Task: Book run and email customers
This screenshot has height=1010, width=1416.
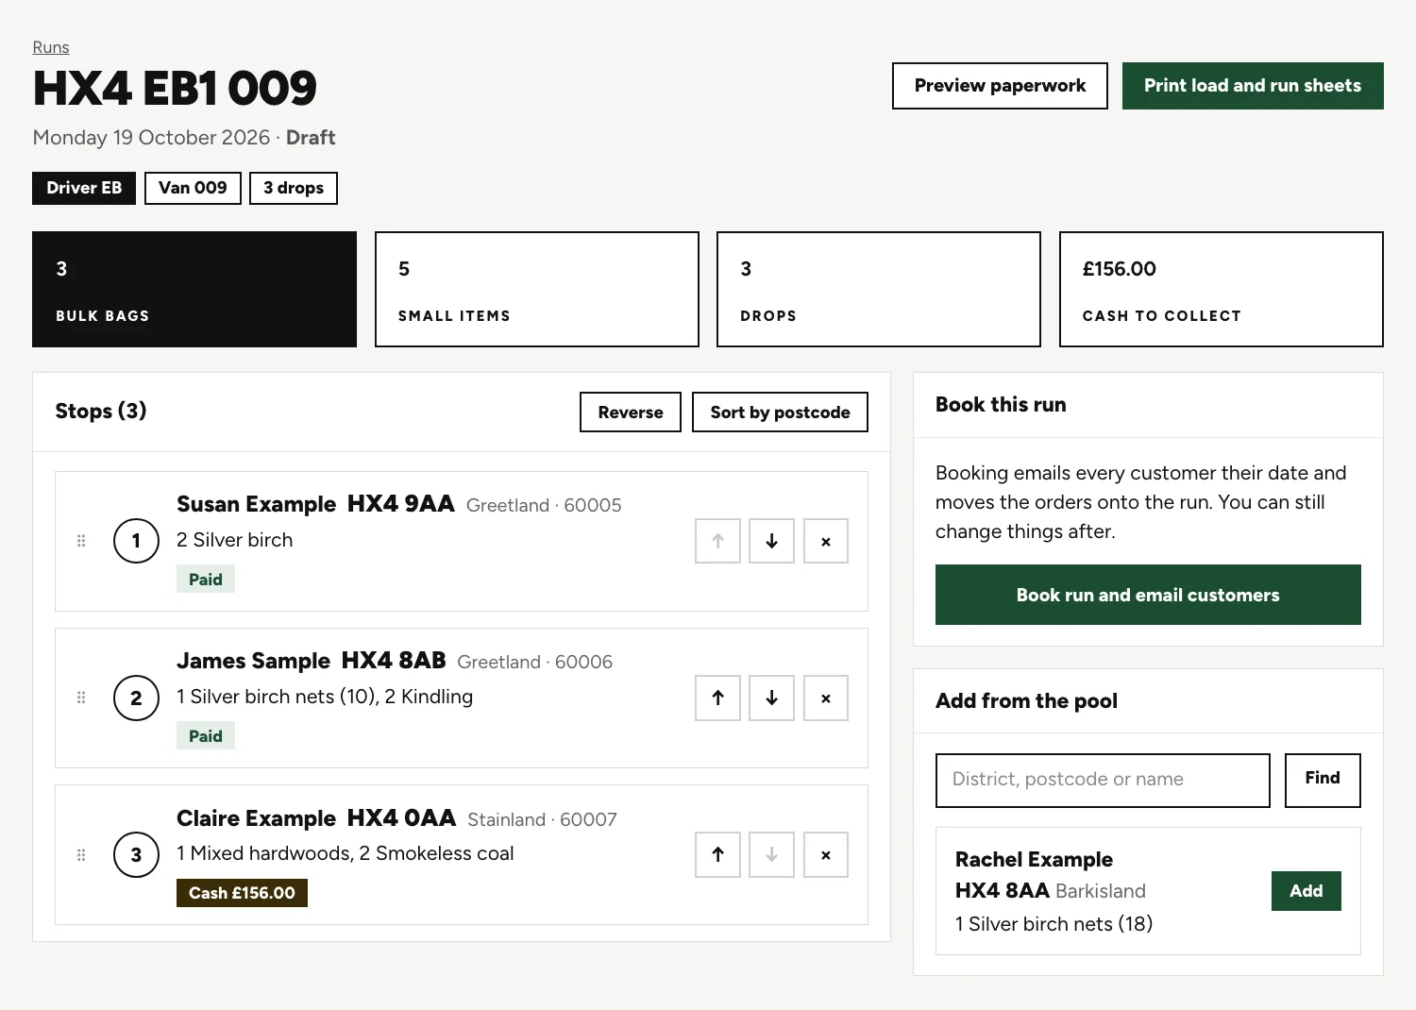Action: [x=1148, y=595]
